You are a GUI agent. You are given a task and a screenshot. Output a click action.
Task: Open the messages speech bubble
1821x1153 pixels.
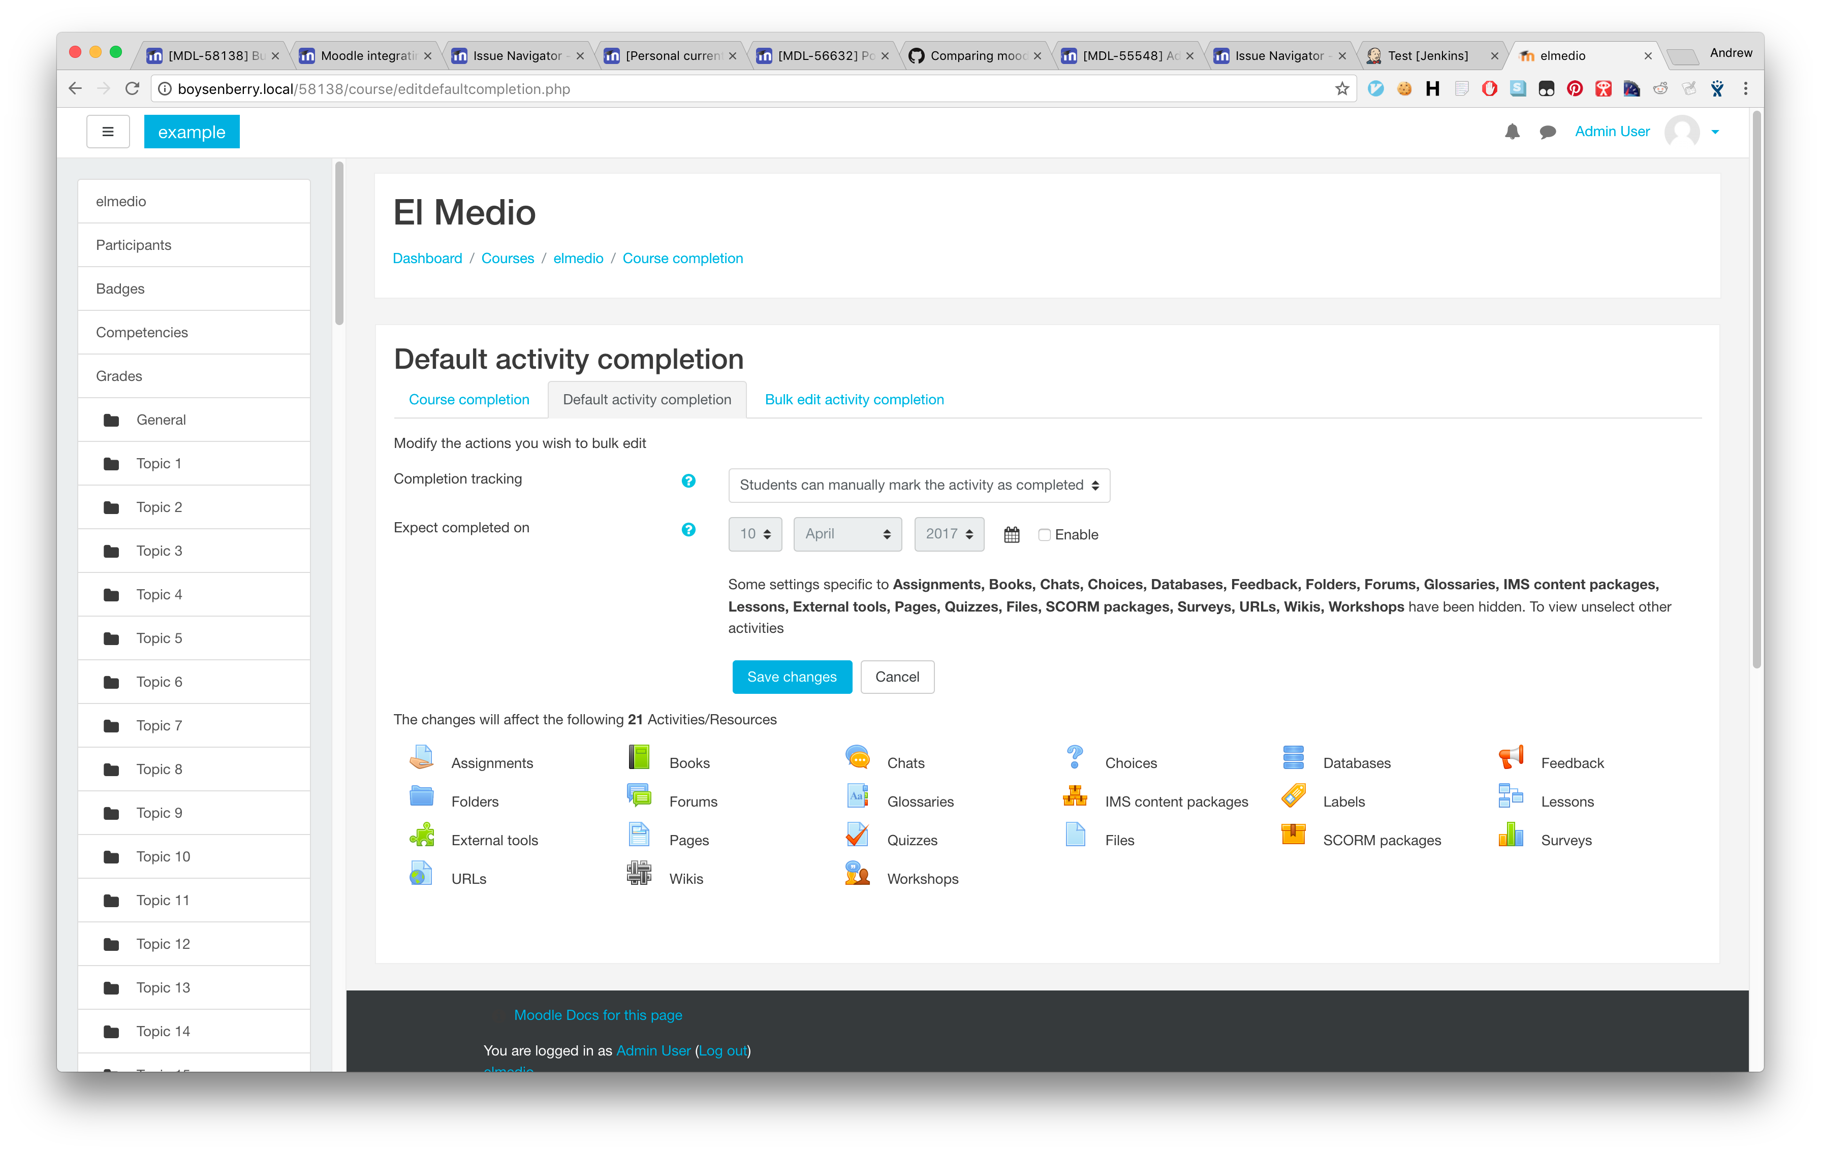click(1547, 132)
